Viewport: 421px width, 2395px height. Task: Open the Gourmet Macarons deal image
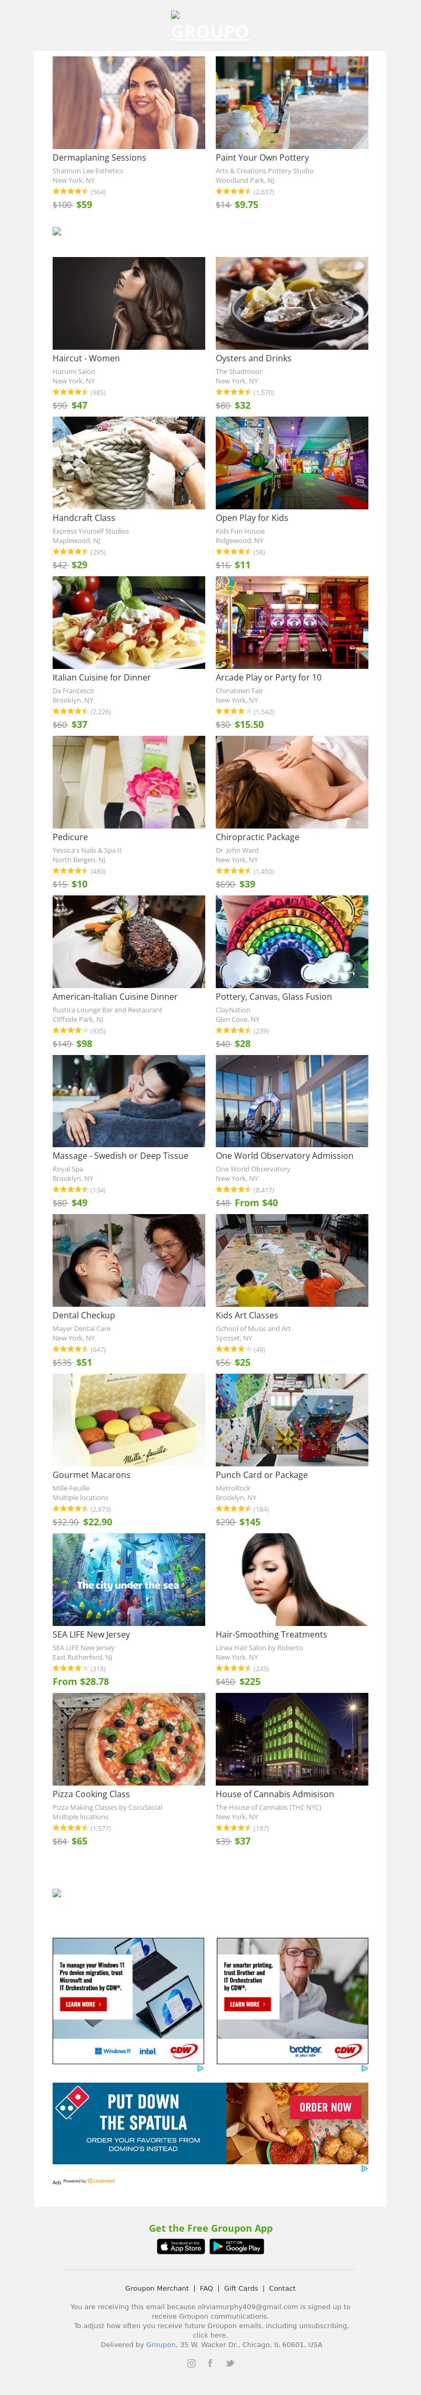(129, 1420)
